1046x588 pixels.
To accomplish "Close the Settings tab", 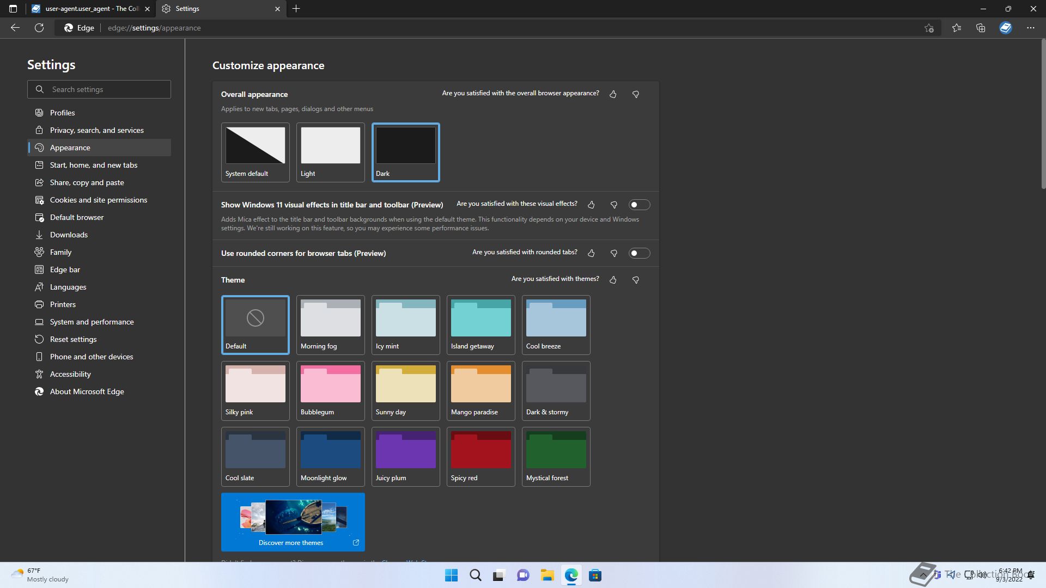I will [277, 9].
